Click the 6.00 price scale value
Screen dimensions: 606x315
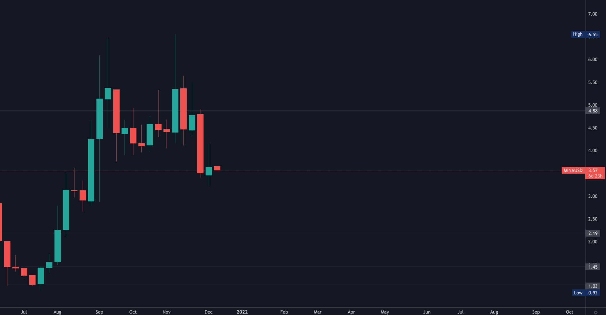[593, 60]
